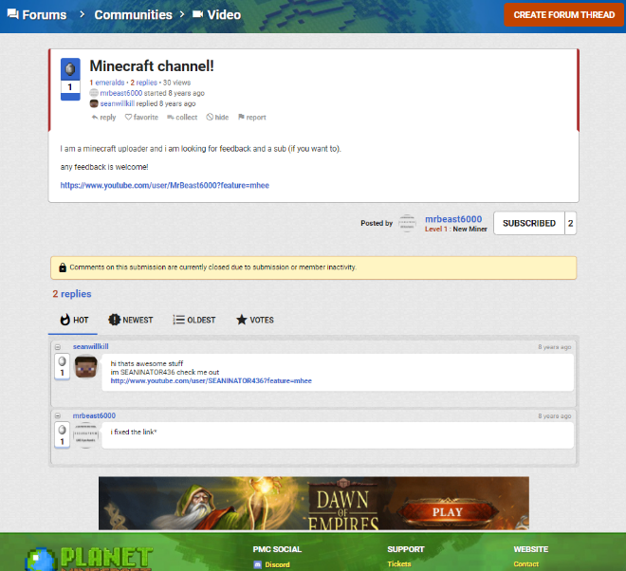Collapse mrbeast6000's reply with the minus box
Screen dimensions: 626x571
[57, 415]
